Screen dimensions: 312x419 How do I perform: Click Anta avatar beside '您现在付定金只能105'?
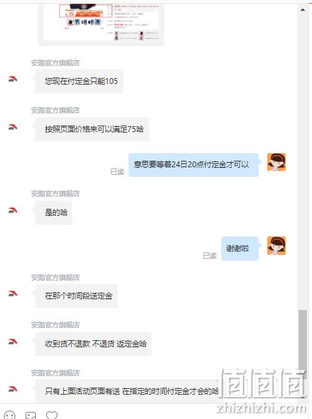point(13,79)
